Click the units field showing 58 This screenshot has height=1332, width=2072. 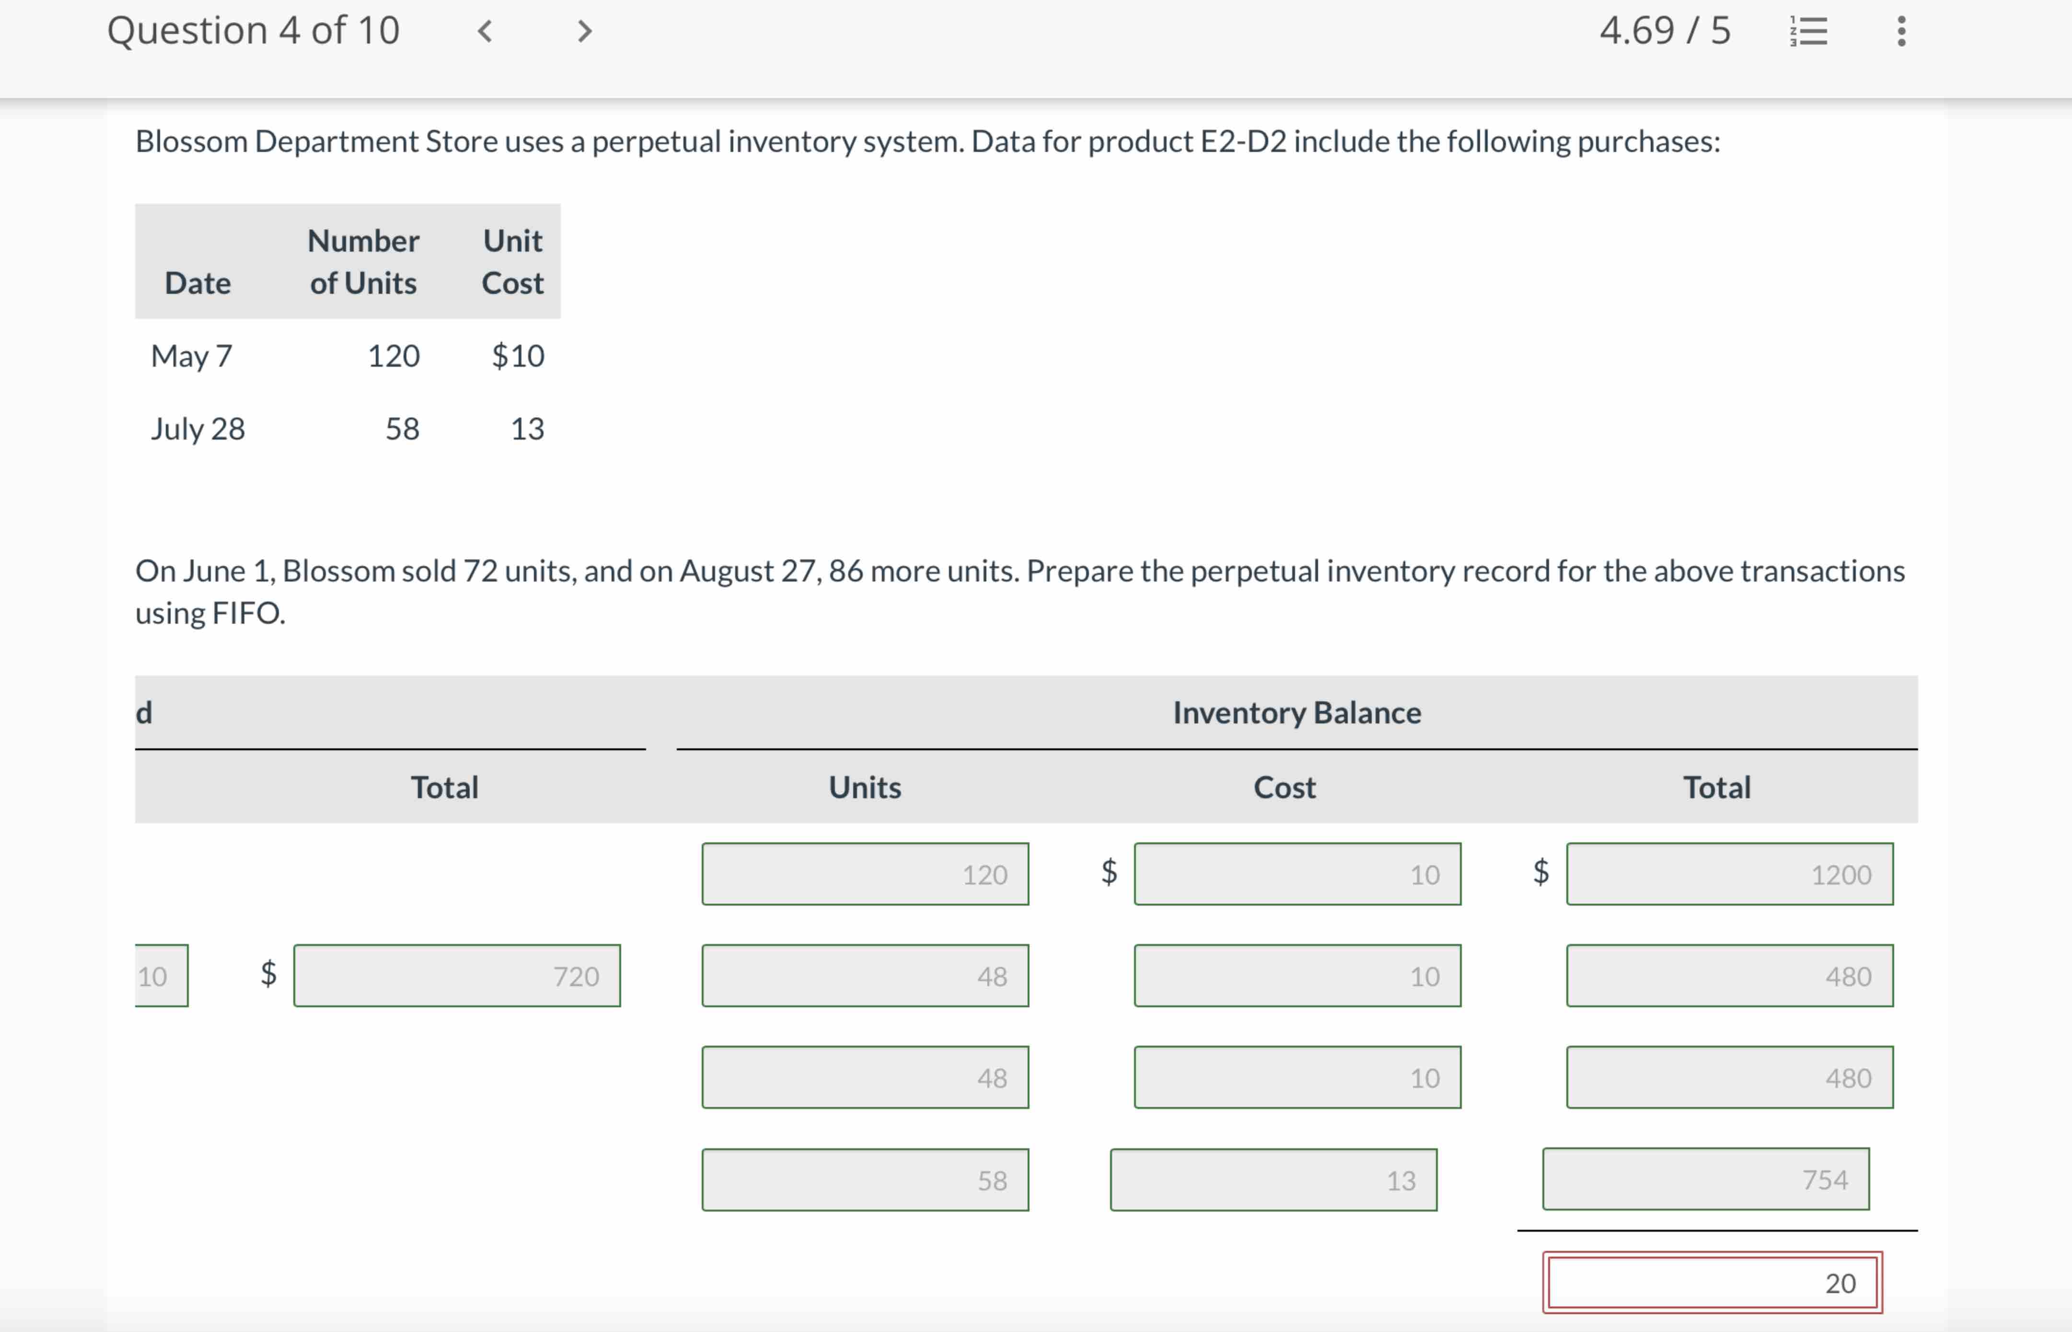pyautogui.click(x=865, y=1179)
